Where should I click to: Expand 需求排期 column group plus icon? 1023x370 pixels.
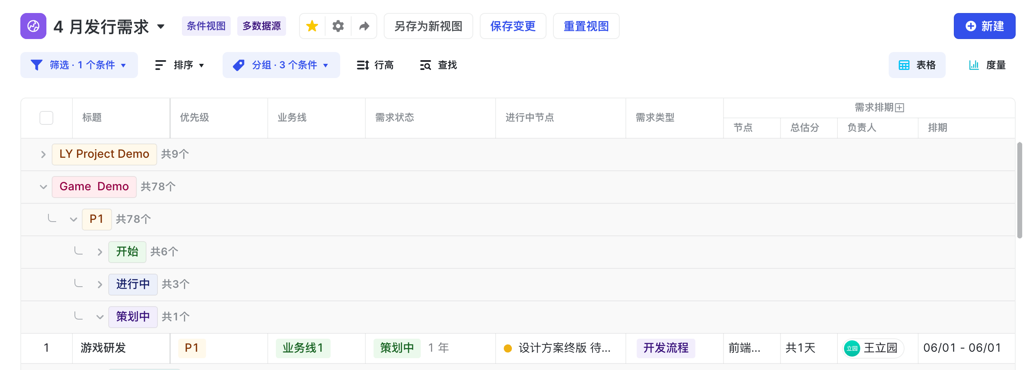[x=900, y=108]
